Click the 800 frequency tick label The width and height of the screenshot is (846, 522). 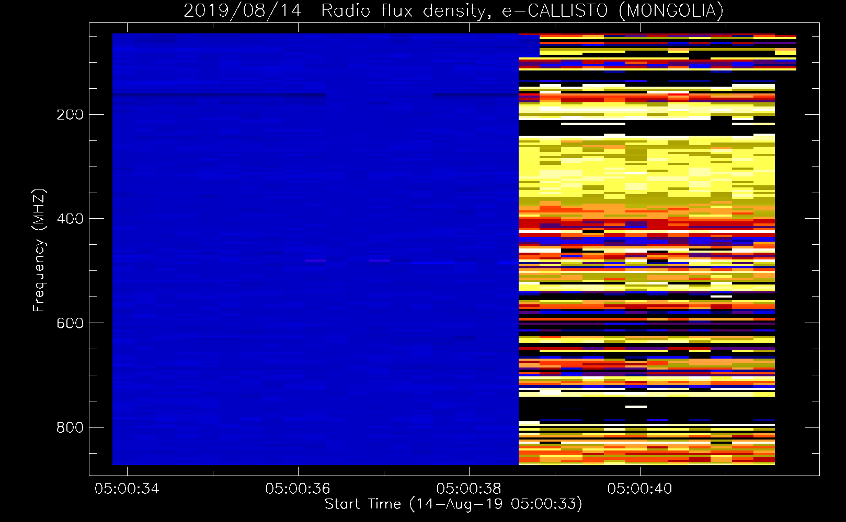tap(70, 428)
